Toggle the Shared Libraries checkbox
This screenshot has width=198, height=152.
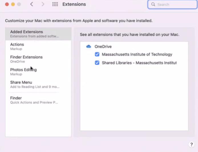pos(97,63)
